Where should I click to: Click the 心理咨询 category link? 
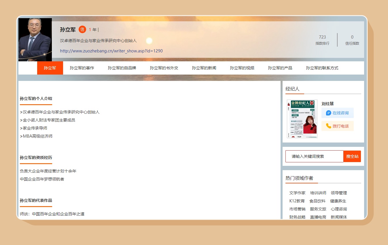click(x=339, y=209)
